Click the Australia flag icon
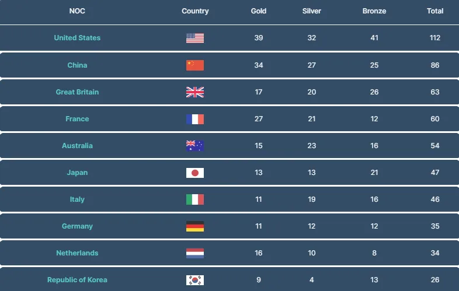Viewport: 459px width, 291px height. [195, 146]
